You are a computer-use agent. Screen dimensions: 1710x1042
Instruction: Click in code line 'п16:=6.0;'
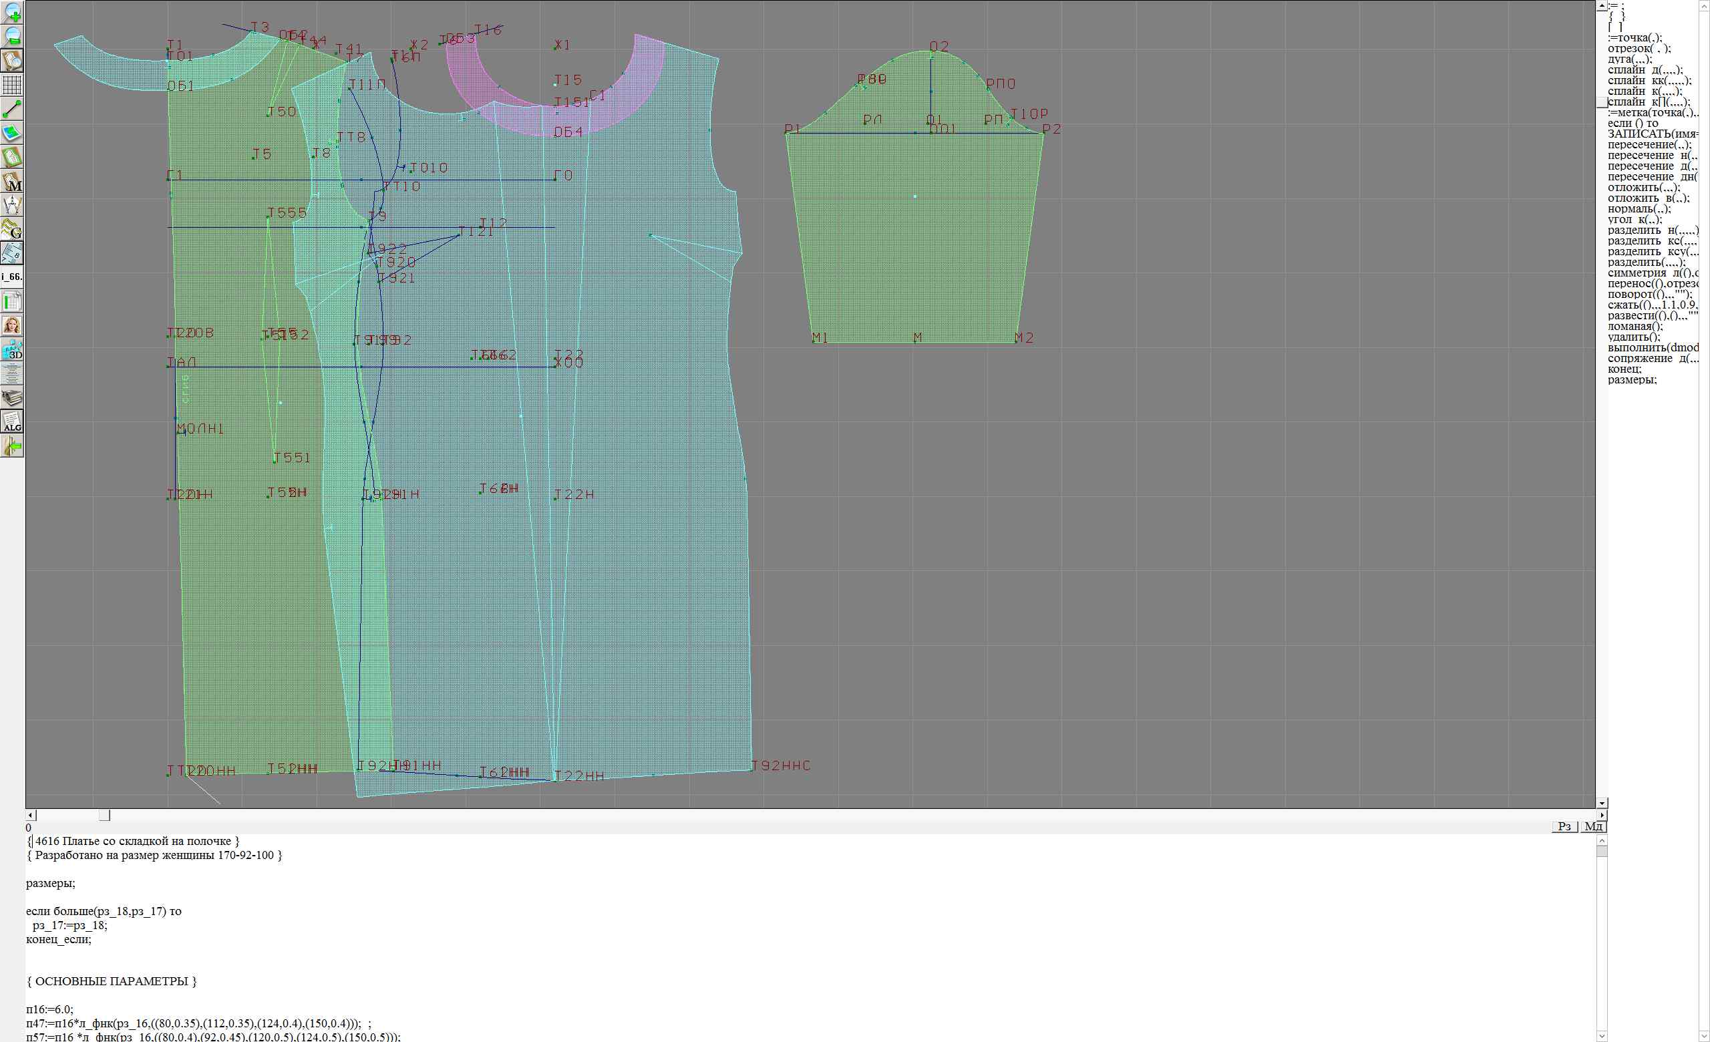click(50, 1009)
